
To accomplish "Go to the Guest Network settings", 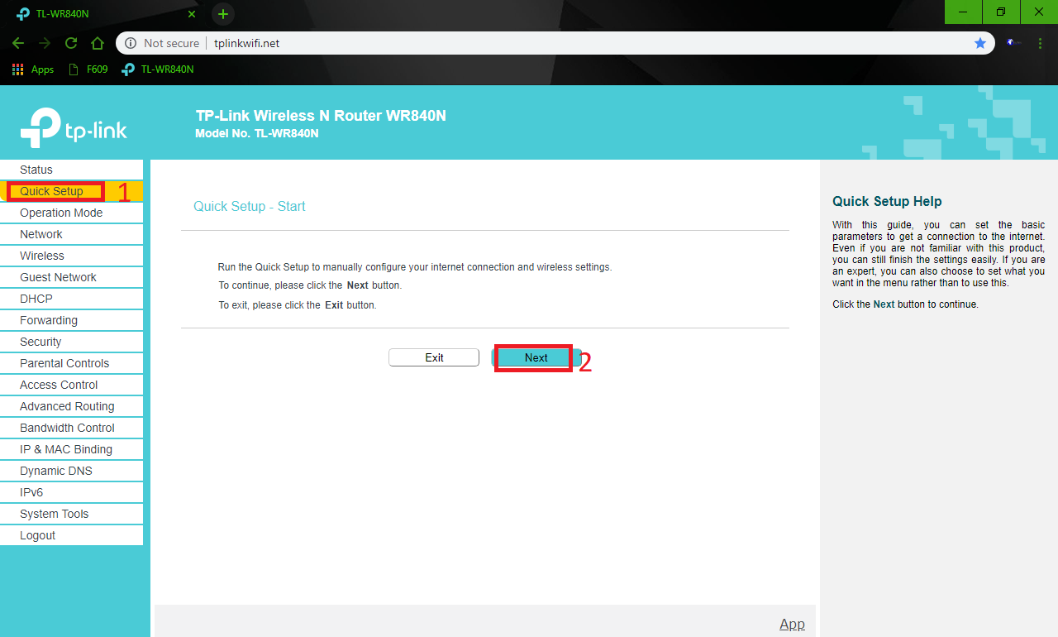I will tap(71, 277).
